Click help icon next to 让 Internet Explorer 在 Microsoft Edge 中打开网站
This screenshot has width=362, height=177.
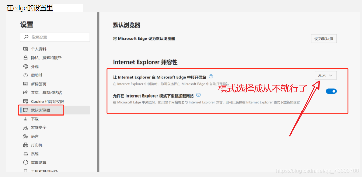coord(211,76)
